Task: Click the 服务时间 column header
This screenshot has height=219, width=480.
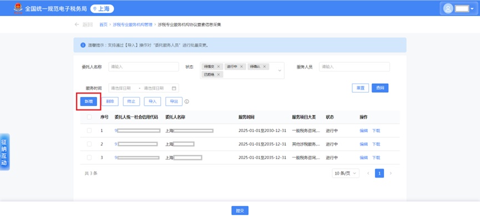Action: [246, 117]
